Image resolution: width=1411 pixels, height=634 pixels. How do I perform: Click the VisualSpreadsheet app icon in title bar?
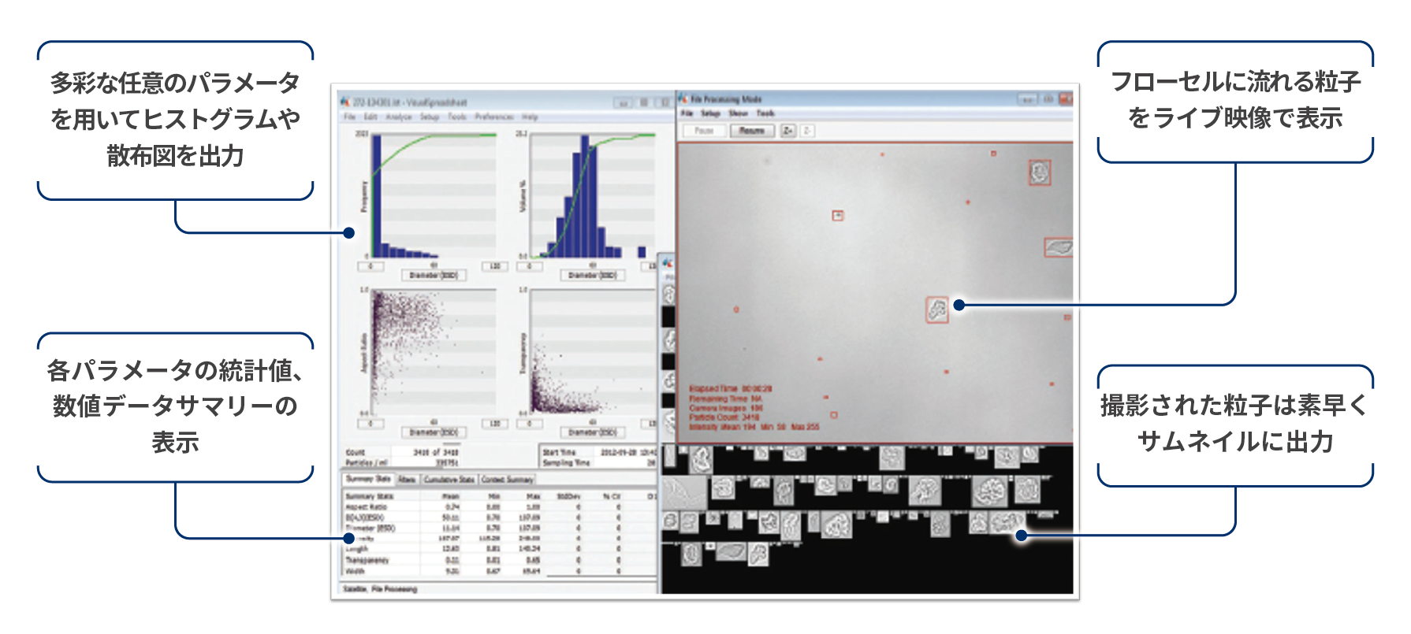[x=344, y=102]
